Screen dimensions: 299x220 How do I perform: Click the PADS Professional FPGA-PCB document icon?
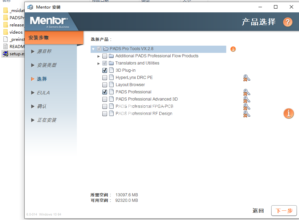(111, 106)
